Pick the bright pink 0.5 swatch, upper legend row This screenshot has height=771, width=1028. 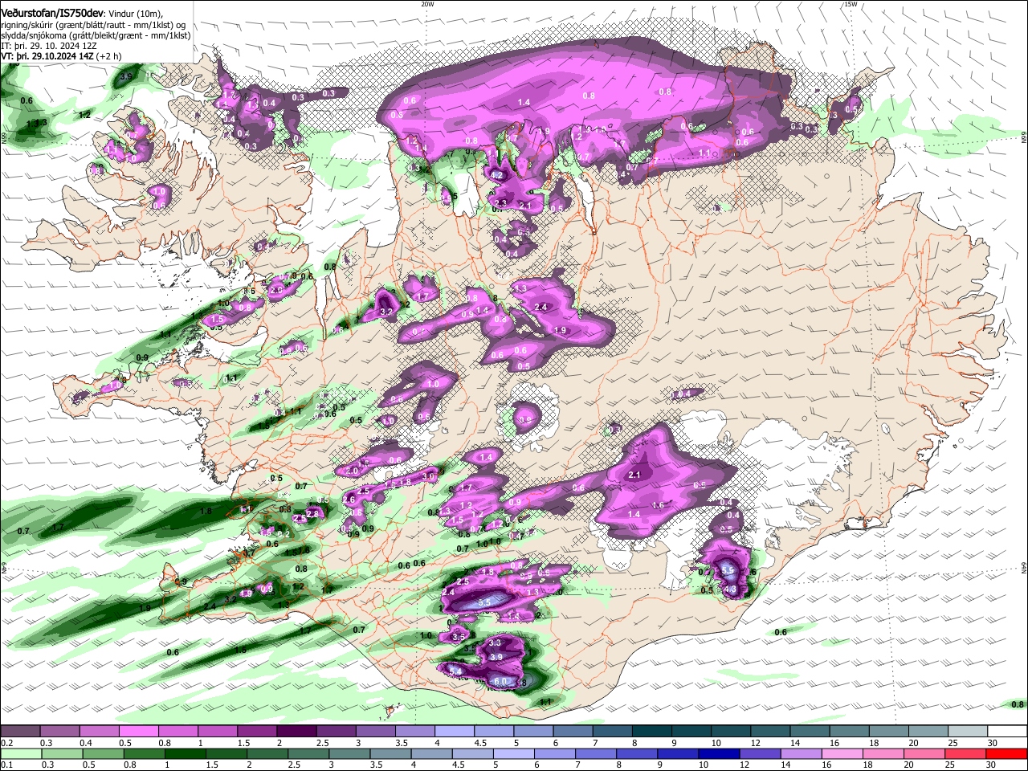(138, 732)
